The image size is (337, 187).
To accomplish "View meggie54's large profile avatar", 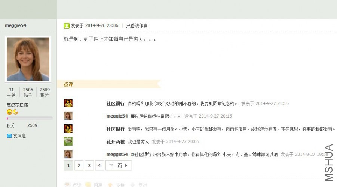I will tap(28, 59).
